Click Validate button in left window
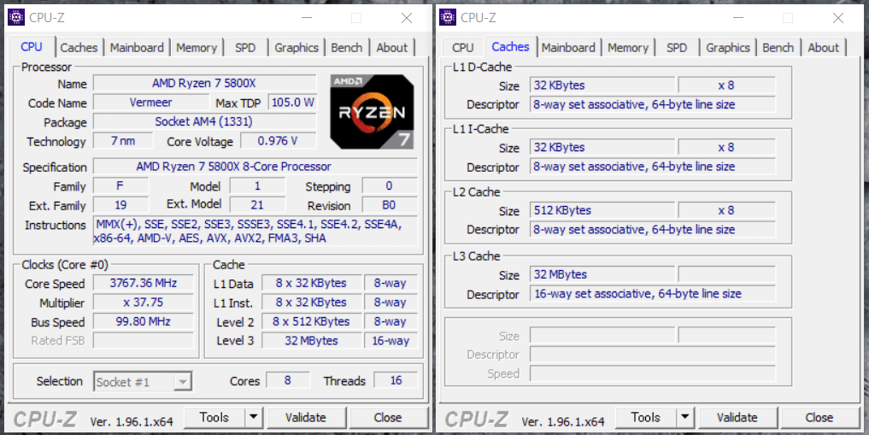 306,417
